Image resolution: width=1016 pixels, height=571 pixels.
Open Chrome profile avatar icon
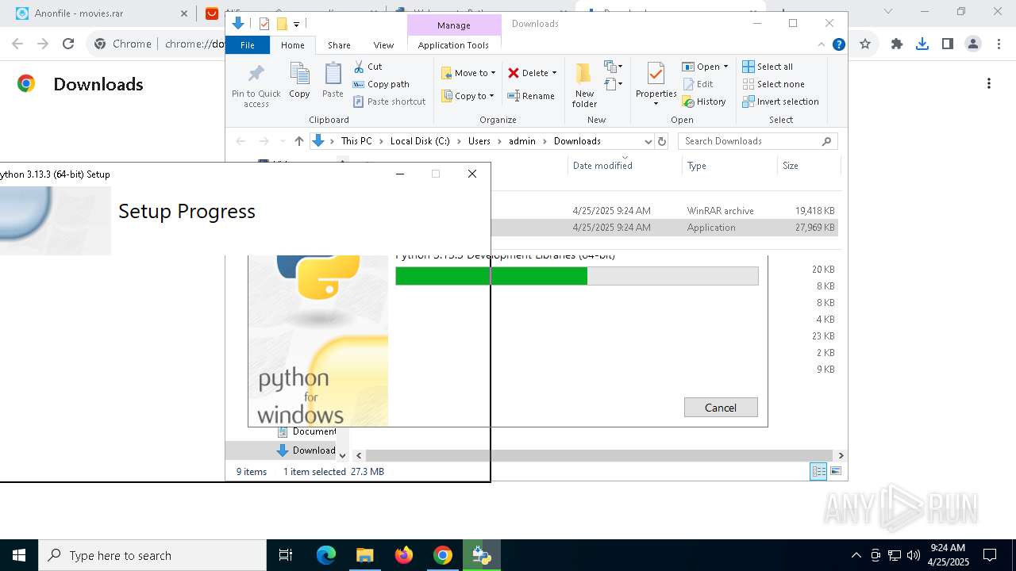973,44
